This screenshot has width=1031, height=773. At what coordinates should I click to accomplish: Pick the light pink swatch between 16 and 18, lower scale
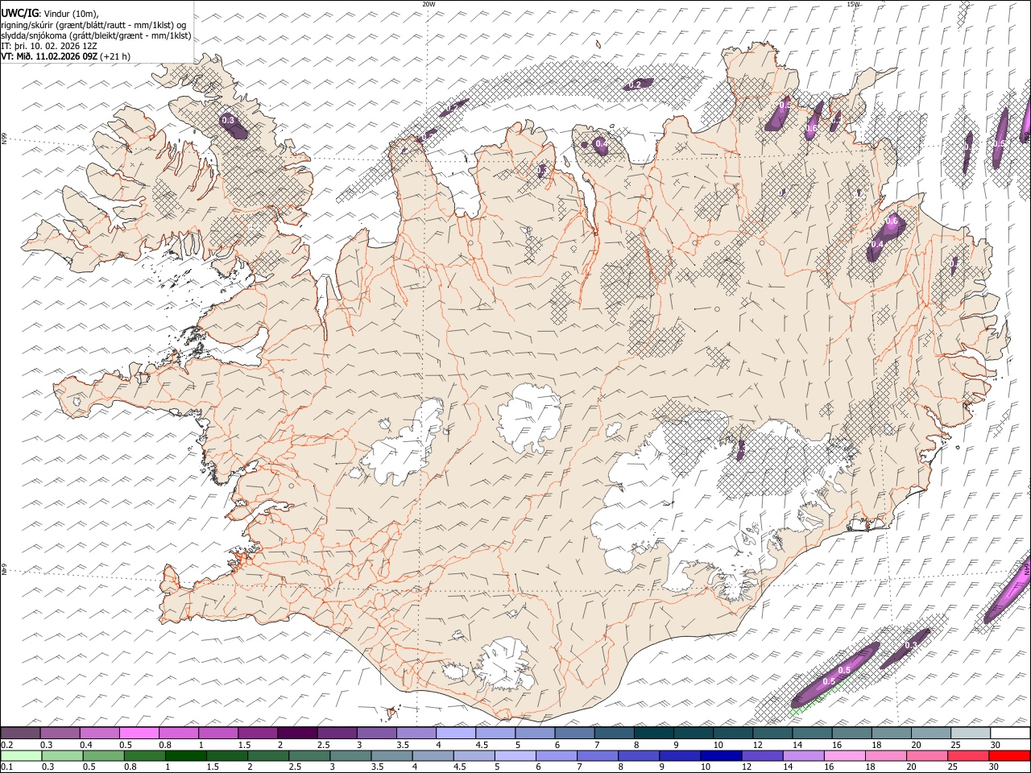[844, 755]
